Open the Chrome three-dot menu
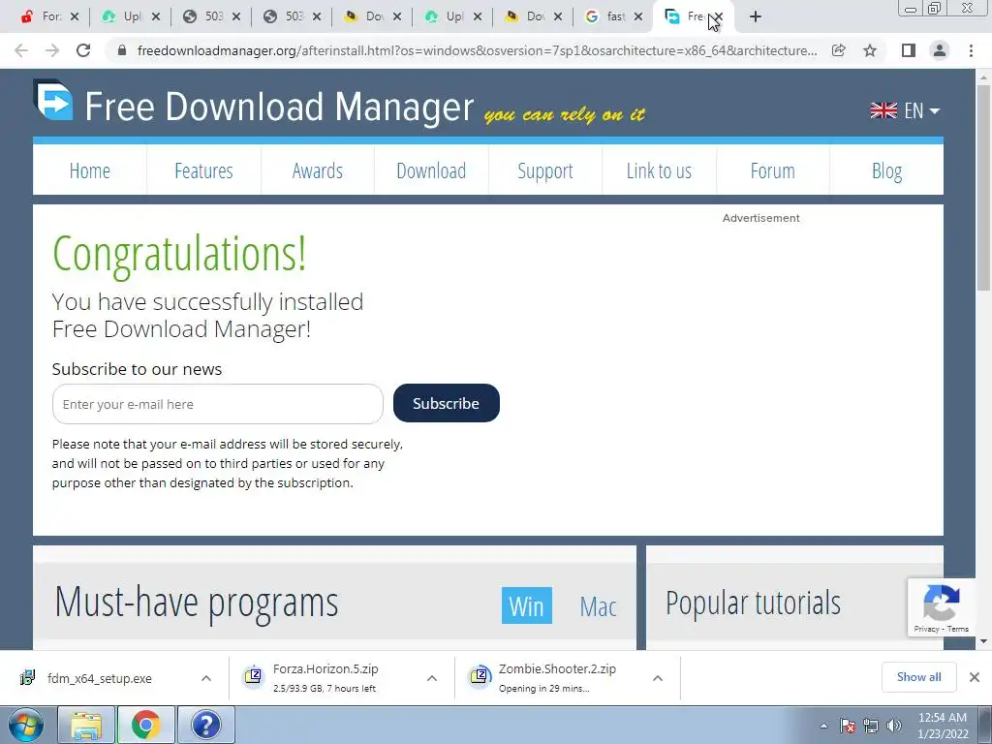 [x=971, y=50]
